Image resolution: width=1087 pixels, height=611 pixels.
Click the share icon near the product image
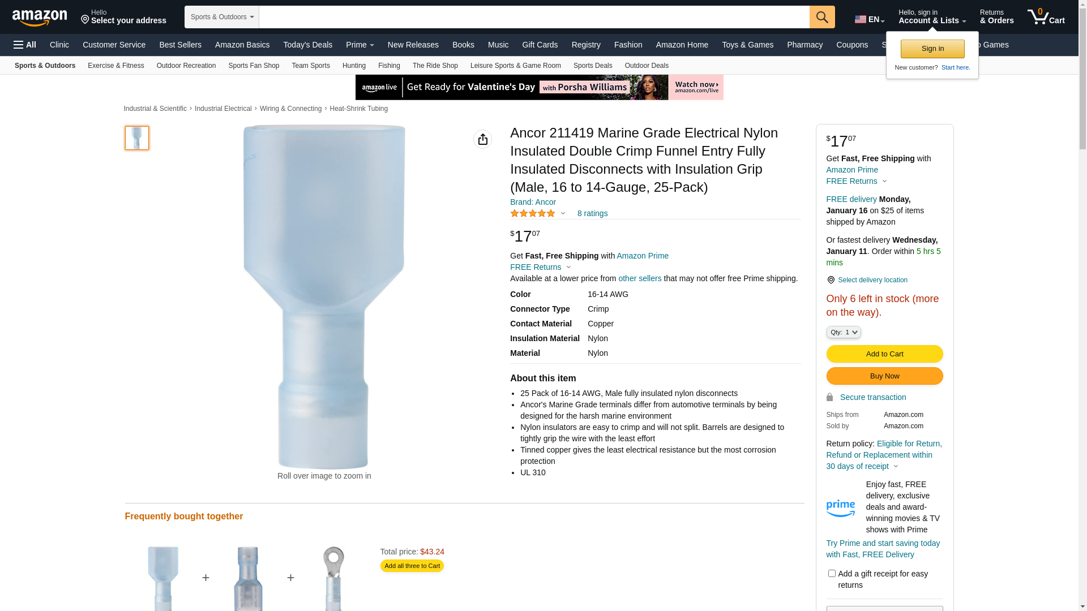coord(482,139)
